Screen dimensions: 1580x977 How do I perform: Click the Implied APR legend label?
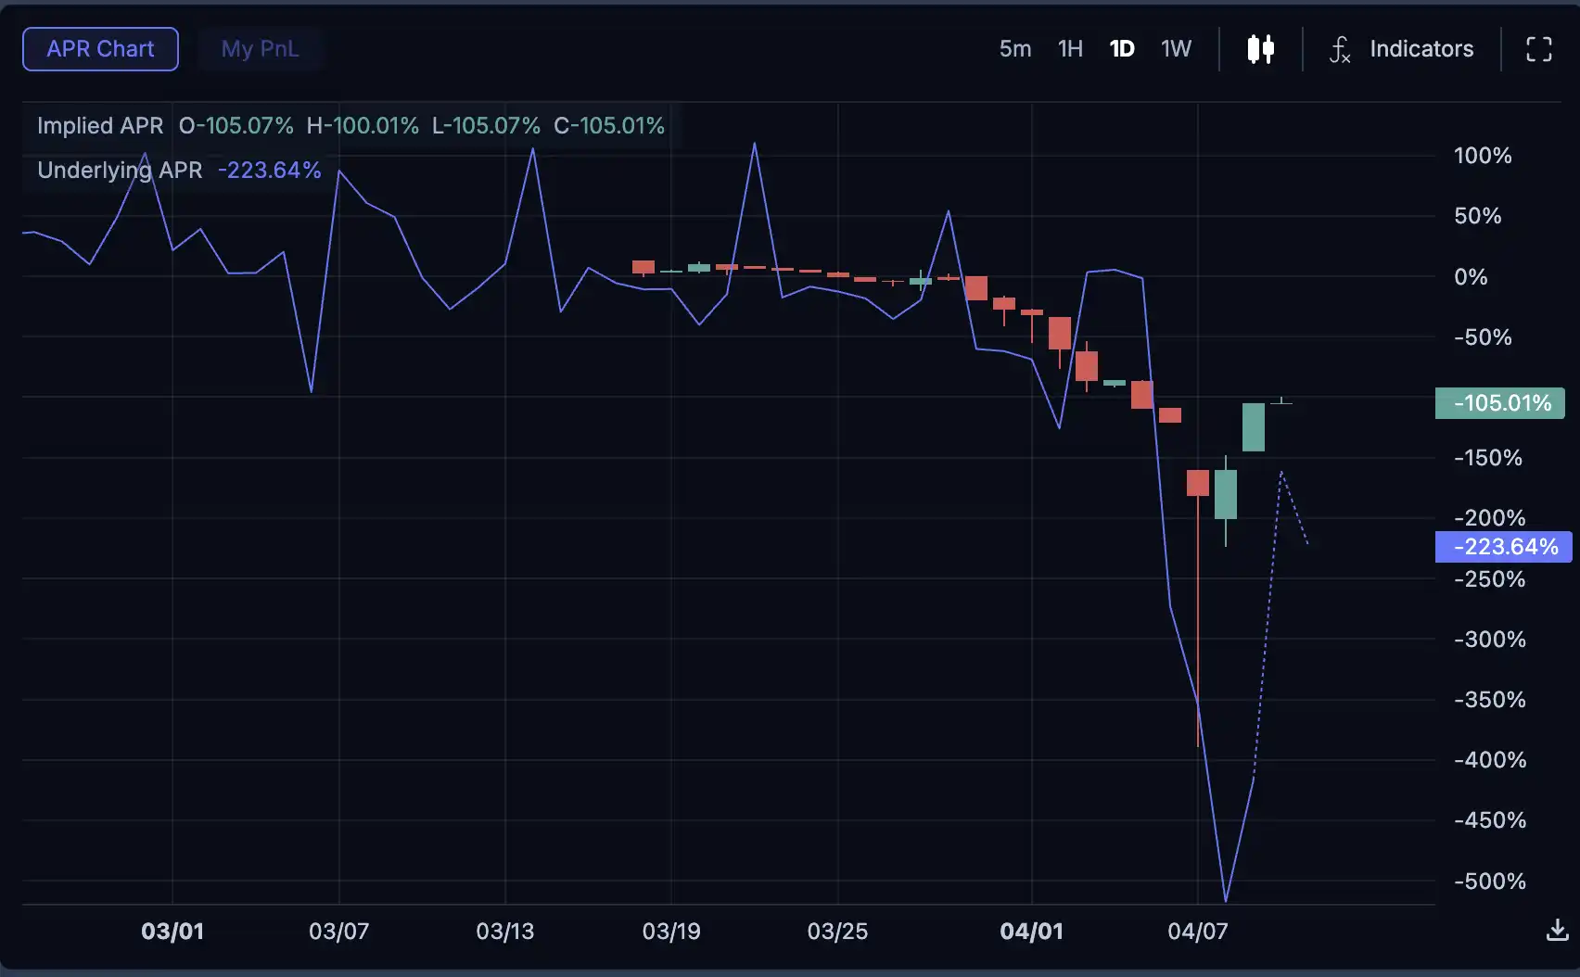(x=100, y=126)
